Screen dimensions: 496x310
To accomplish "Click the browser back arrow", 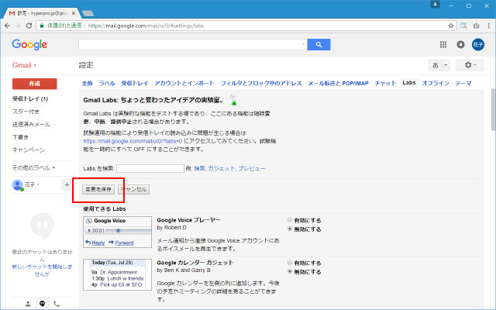I will click(7, 26).
